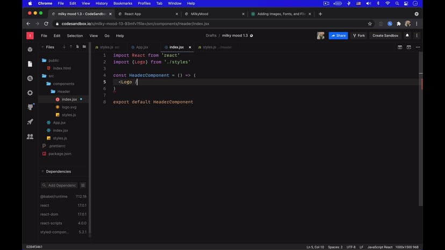
Task: Collapse the Dependencies section
Action: tap(43, 172)
